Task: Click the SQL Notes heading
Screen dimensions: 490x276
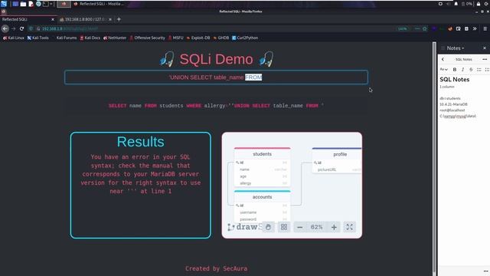Action: pyautogui.click(x=454, y=80)
